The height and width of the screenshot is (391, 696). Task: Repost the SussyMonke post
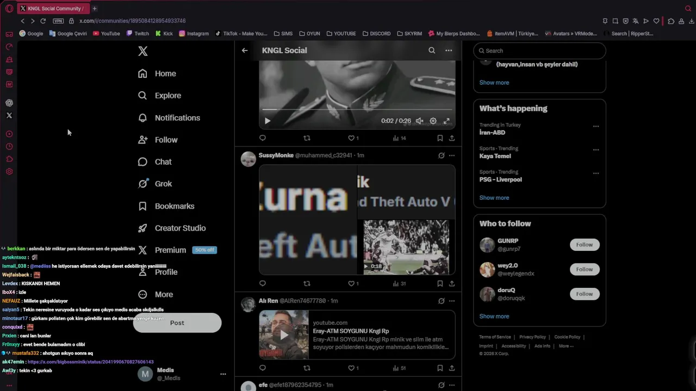307,283
